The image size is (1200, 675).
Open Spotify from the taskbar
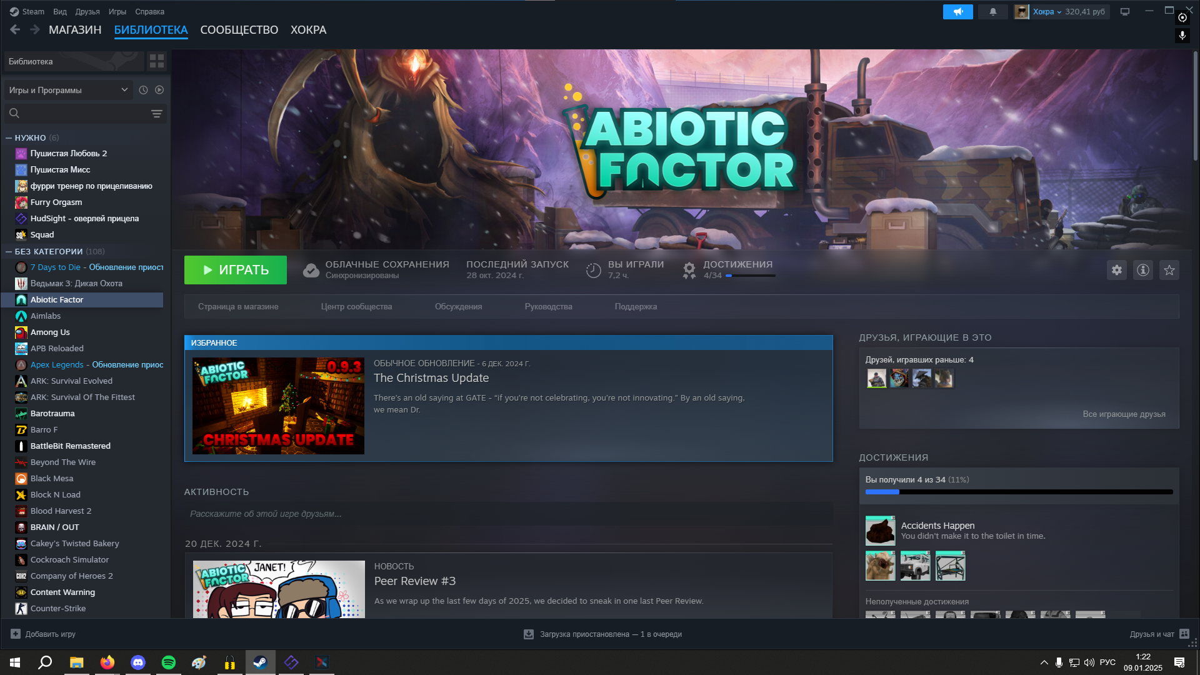[x=169, y=662]
